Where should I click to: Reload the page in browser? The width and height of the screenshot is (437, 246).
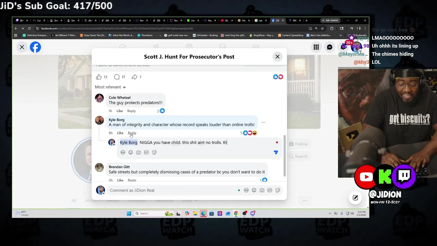[29, 28]
